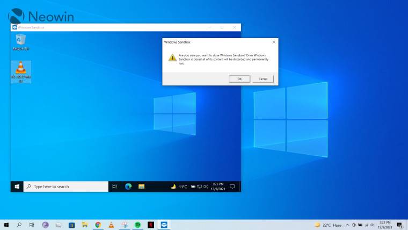Open sandbox notification center icon
The width and height of the screenshot is (408, 230).
point(232,186)
